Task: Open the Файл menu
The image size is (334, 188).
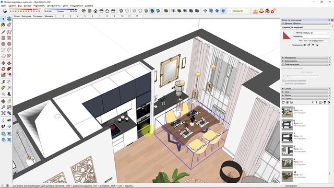Action: point(4,6)
